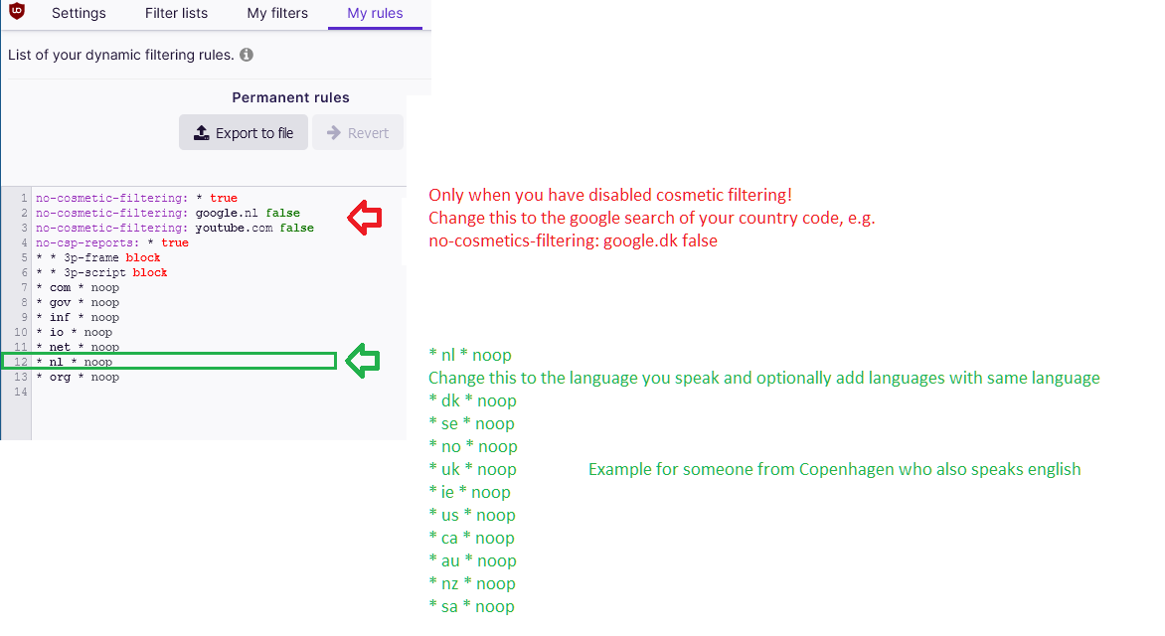Click the info icon beside dynamic filtering rules
The image size is (1165, 636).
point(247,55)
